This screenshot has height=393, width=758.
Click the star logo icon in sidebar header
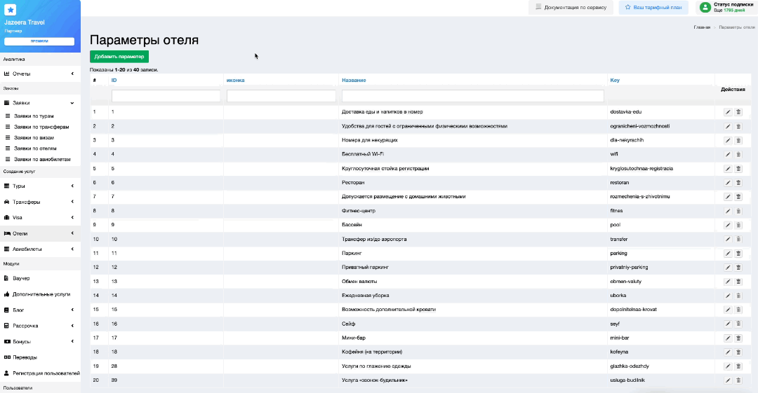(x=11, y=10)
